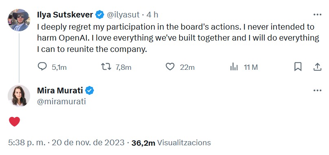This screenshot has height=155, width=329.
Task: Share Ilya's tweet via upload icon
Action: pyautogui.click(x=318, y=67)
